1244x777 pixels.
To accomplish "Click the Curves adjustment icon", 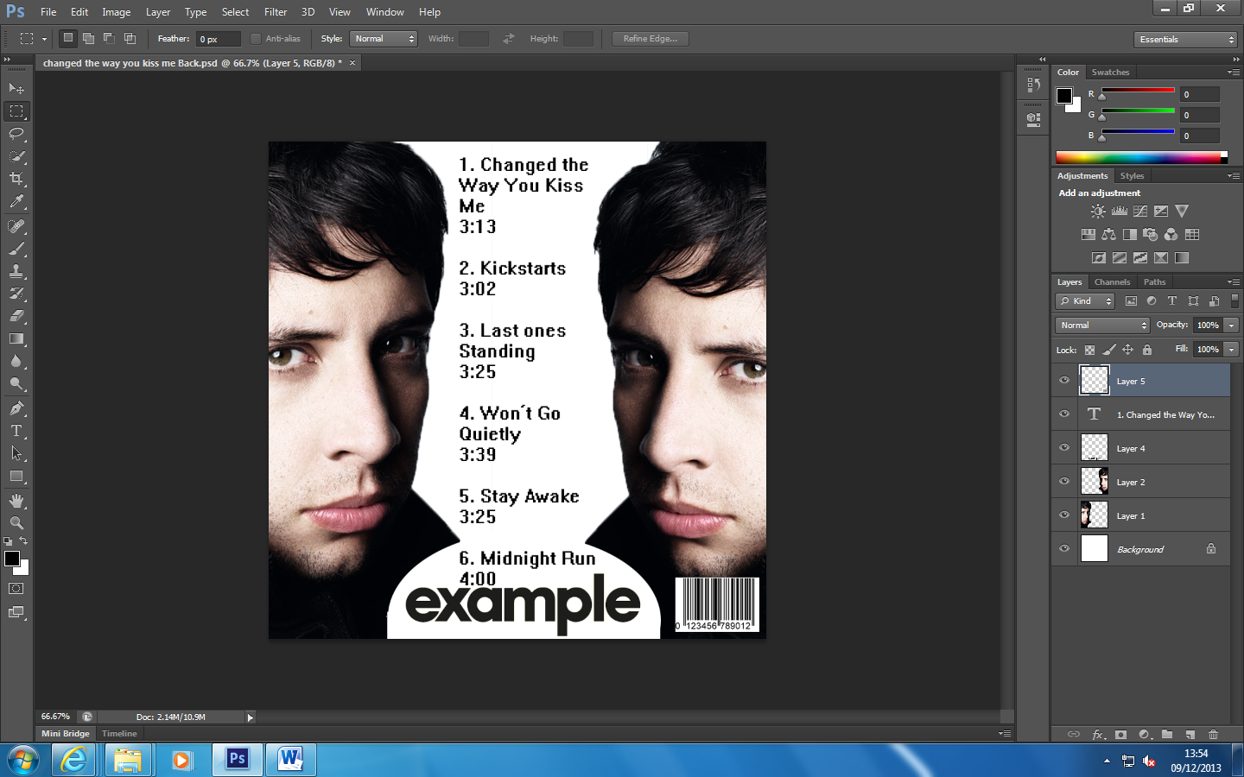I will [x=1140, y=211].
